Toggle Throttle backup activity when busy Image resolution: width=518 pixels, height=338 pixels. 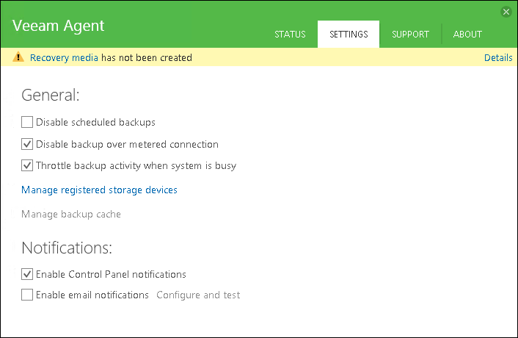click(27, 165)
